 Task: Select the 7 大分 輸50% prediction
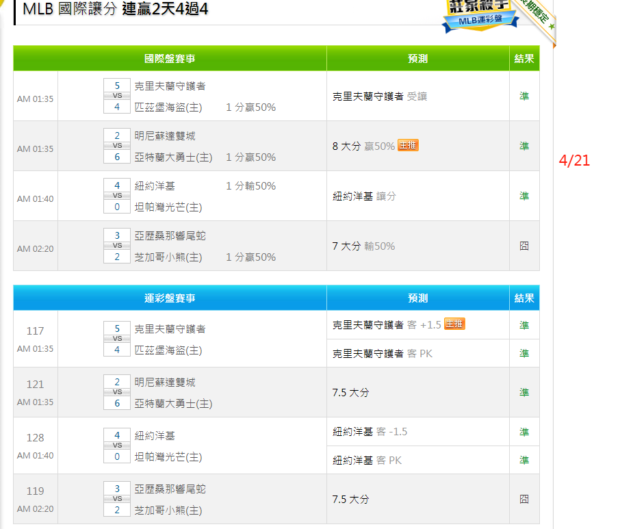tap(363, 246)
